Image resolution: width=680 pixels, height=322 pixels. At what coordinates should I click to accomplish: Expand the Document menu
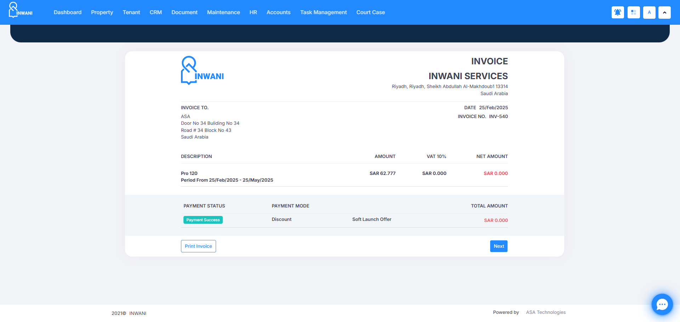[184, 12]
